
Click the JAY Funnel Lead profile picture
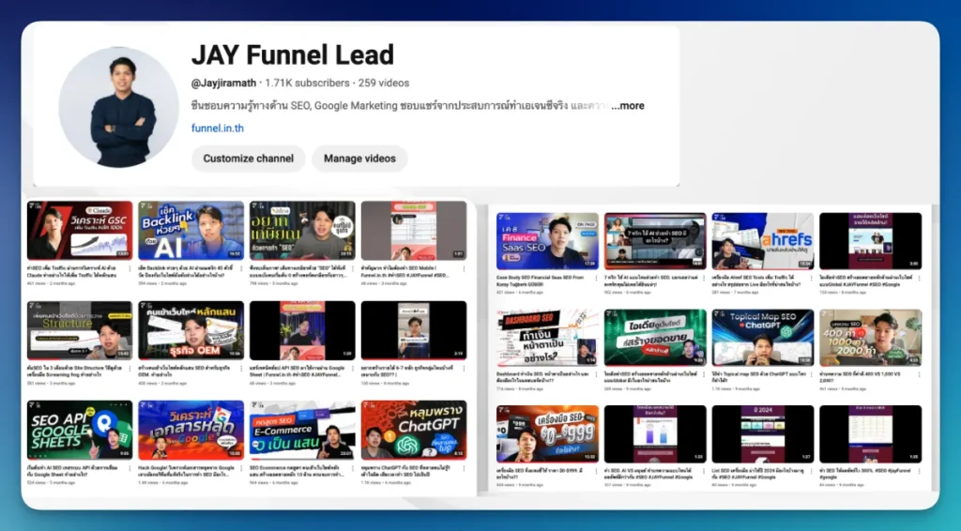119,107
